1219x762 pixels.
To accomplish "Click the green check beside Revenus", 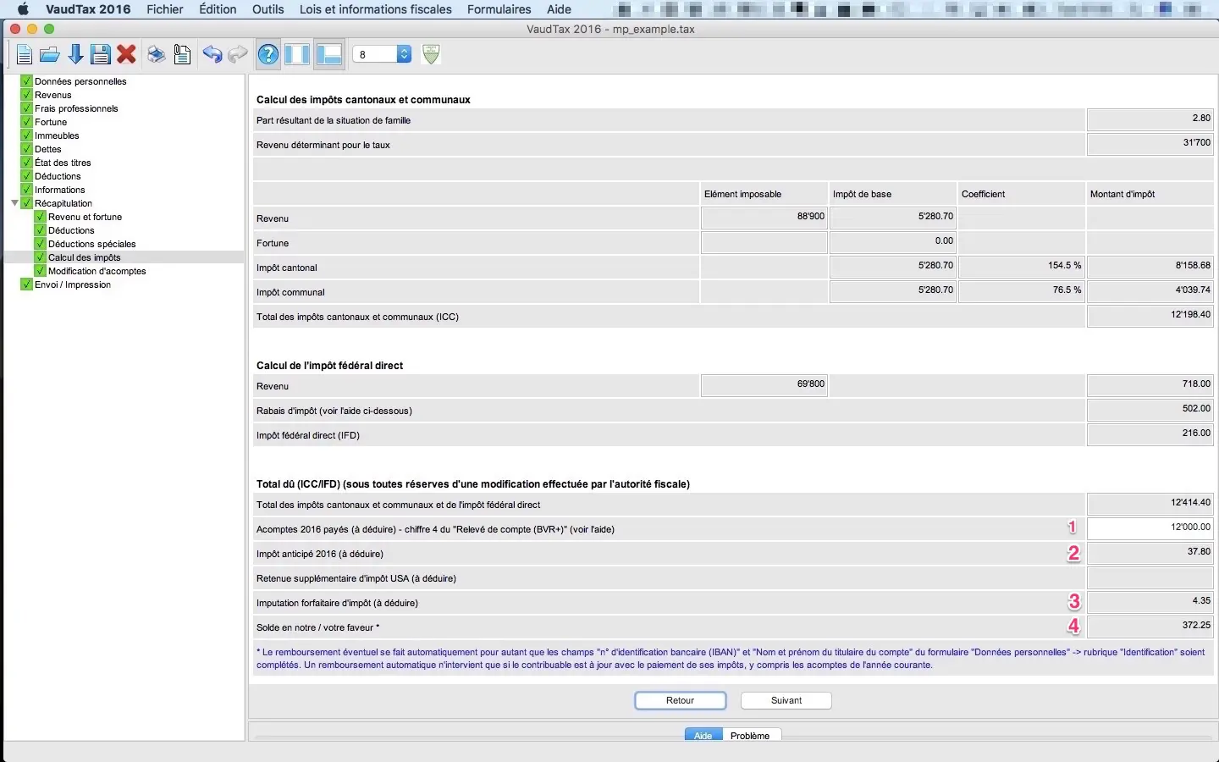I will point(26,95).
